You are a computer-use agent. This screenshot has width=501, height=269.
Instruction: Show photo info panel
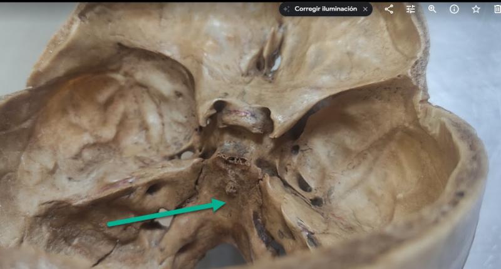(454, 9)
